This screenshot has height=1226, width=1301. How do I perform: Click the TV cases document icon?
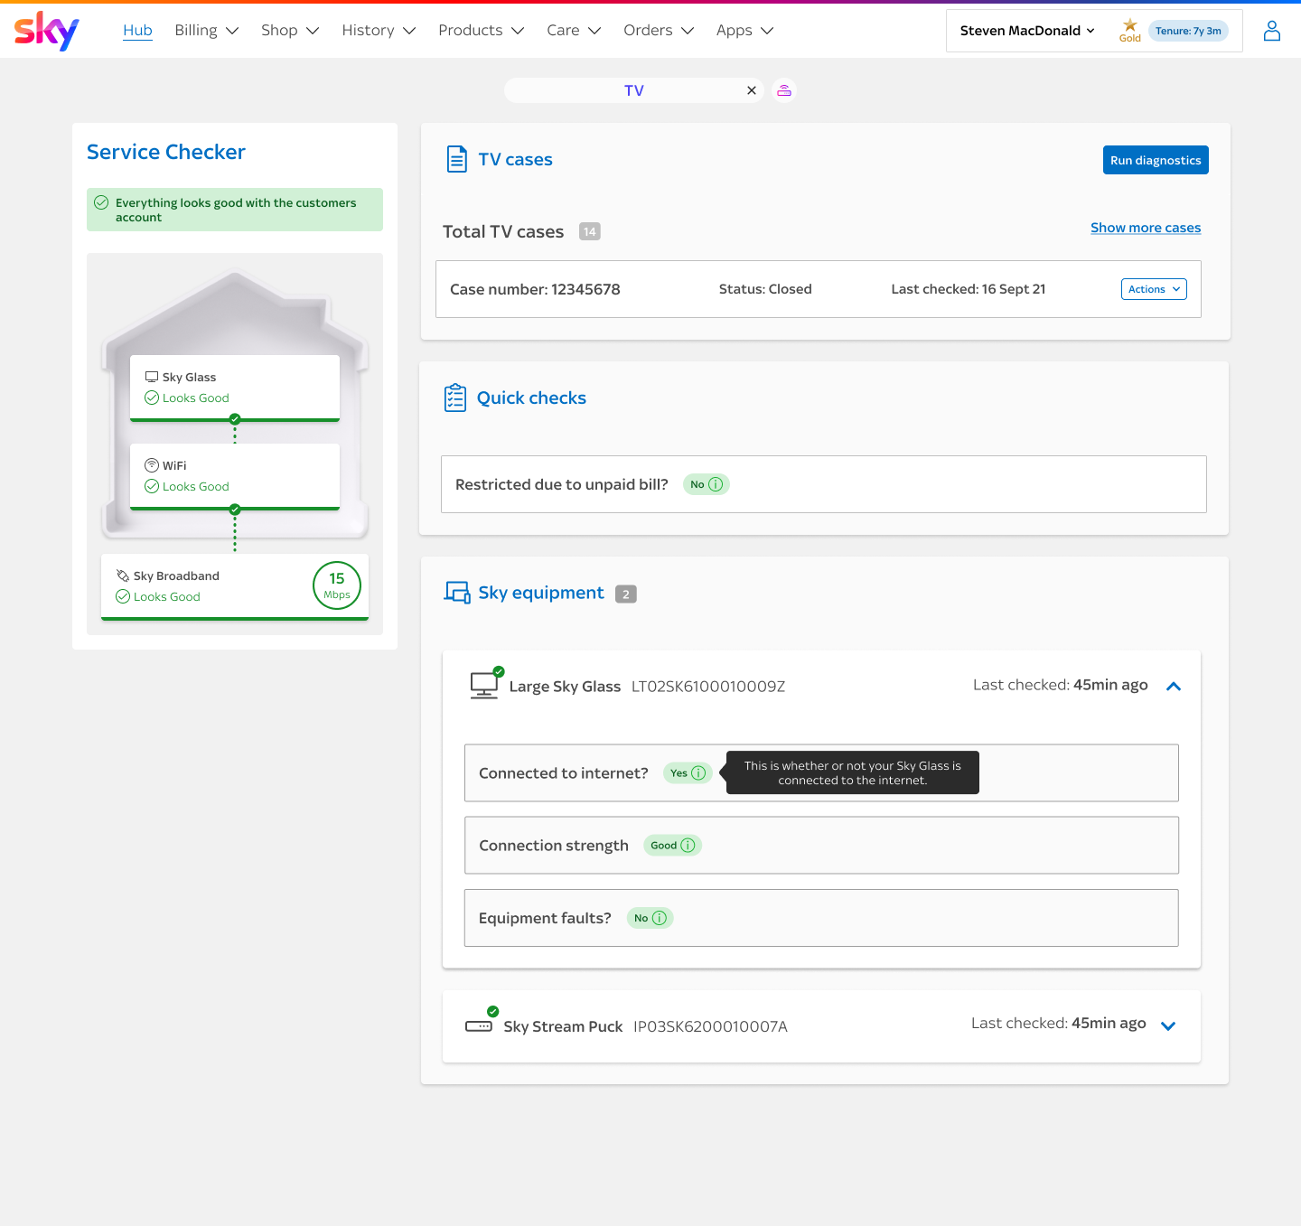click(x=457, y=159)
